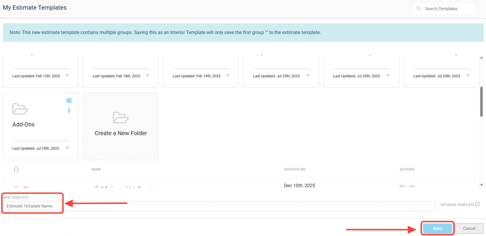Click the My Estimate Templates heading
Image resolution: width=486 pixels, height=236 pixels.
[x=35, y=8]
